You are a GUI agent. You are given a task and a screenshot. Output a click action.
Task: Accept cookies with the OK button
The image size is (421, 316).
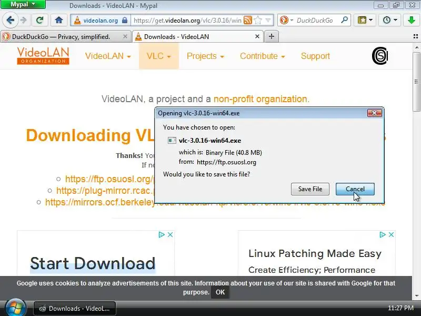click(x=220, y=292)
